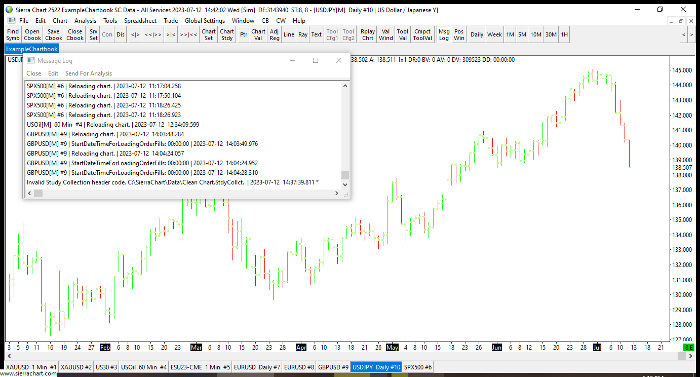Open the Trade menu
Screen dimensions: 700x377
pos(171,21)
